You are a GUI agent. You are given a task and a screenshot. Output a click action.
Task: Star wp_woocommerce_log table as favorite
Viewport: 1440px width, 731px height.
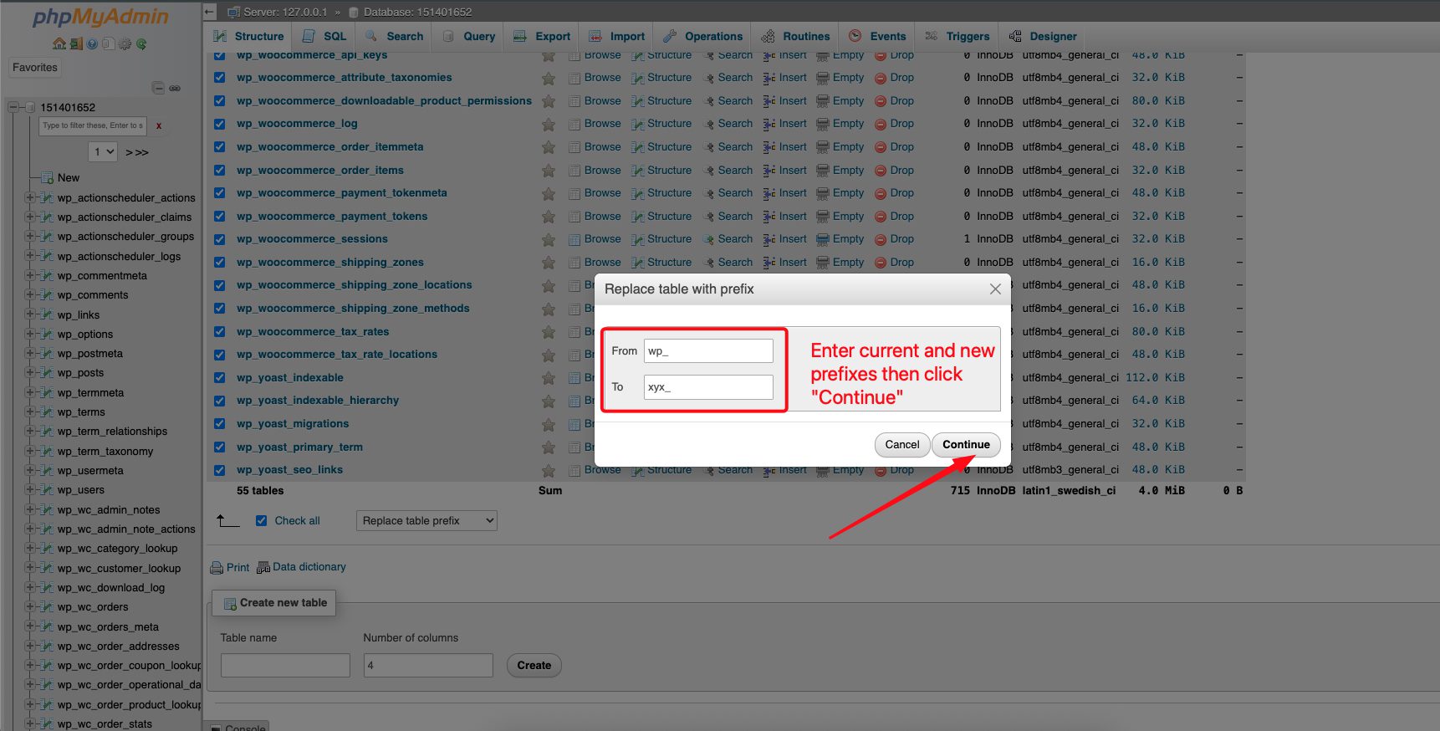549,124
